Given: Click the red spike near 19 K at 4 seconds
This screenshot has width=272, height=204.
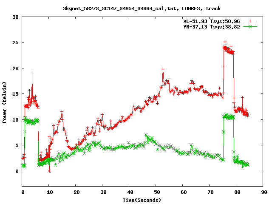Looking at the screenshot, I should 32,72.
